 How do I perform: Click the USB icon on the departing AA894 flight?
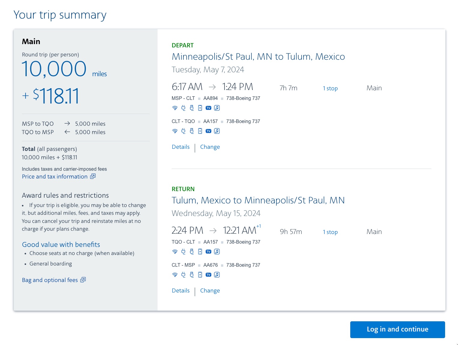click(x=191, y=108)
